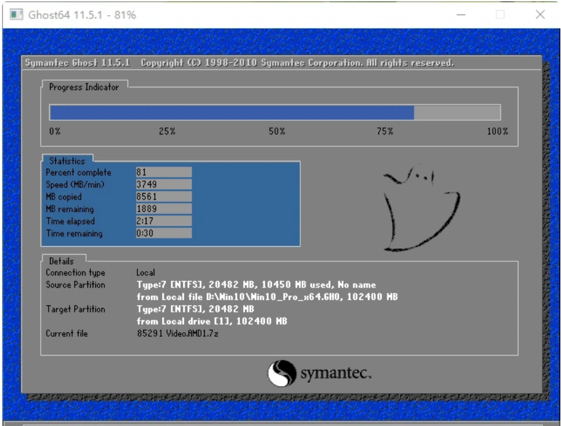
Task: Click the Current file name Video.AMD1.7z
Action: pyautogui.click(x=192, y=333)
